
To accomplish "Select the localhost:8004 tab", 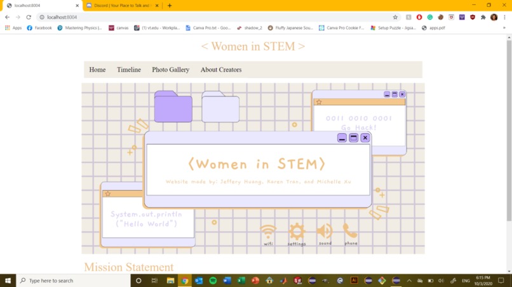I will [42, 6].
